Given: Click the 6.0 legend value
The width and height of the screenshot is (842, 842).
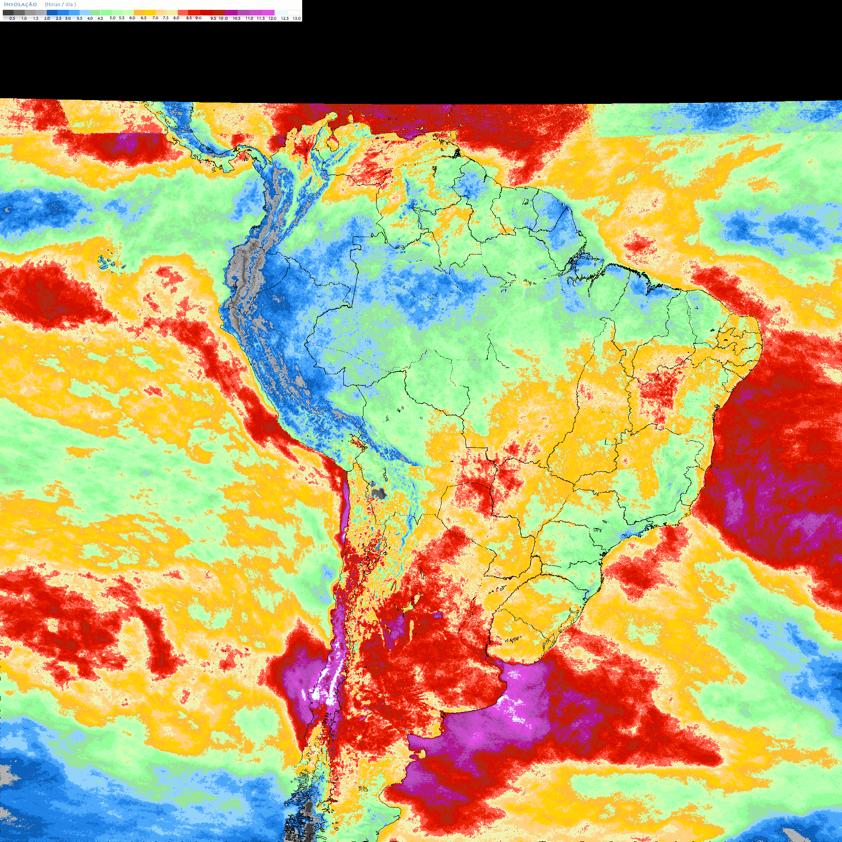Looking at the screenshot, I should click(132, 18).
